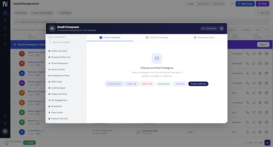
Task: Select Cold Outreach quick pill
Action: coord(114,84)
